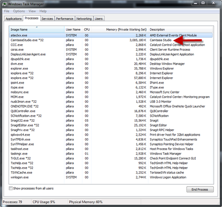Image resolution: width=222 pixels, height=207 pixels.
Task: Open the View menu
Action: 32,11
